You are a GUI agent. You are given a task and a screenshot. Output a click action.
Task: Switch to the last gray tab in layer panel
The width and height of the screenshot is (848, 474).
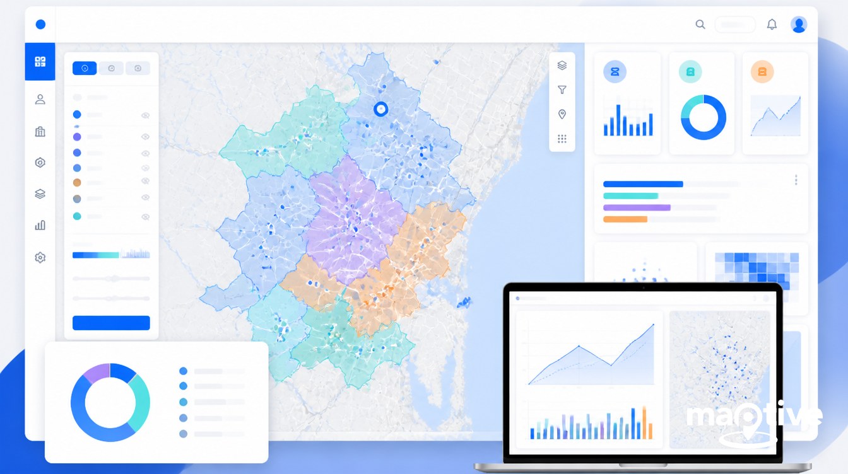coord(138,68)
